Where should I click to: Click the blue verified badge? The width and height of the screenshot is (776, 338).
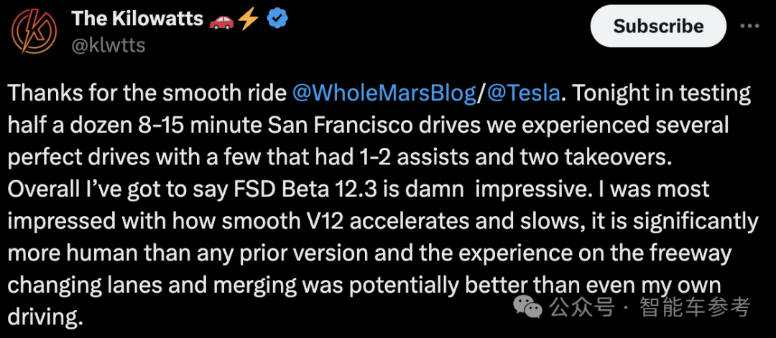coord(277,19)
